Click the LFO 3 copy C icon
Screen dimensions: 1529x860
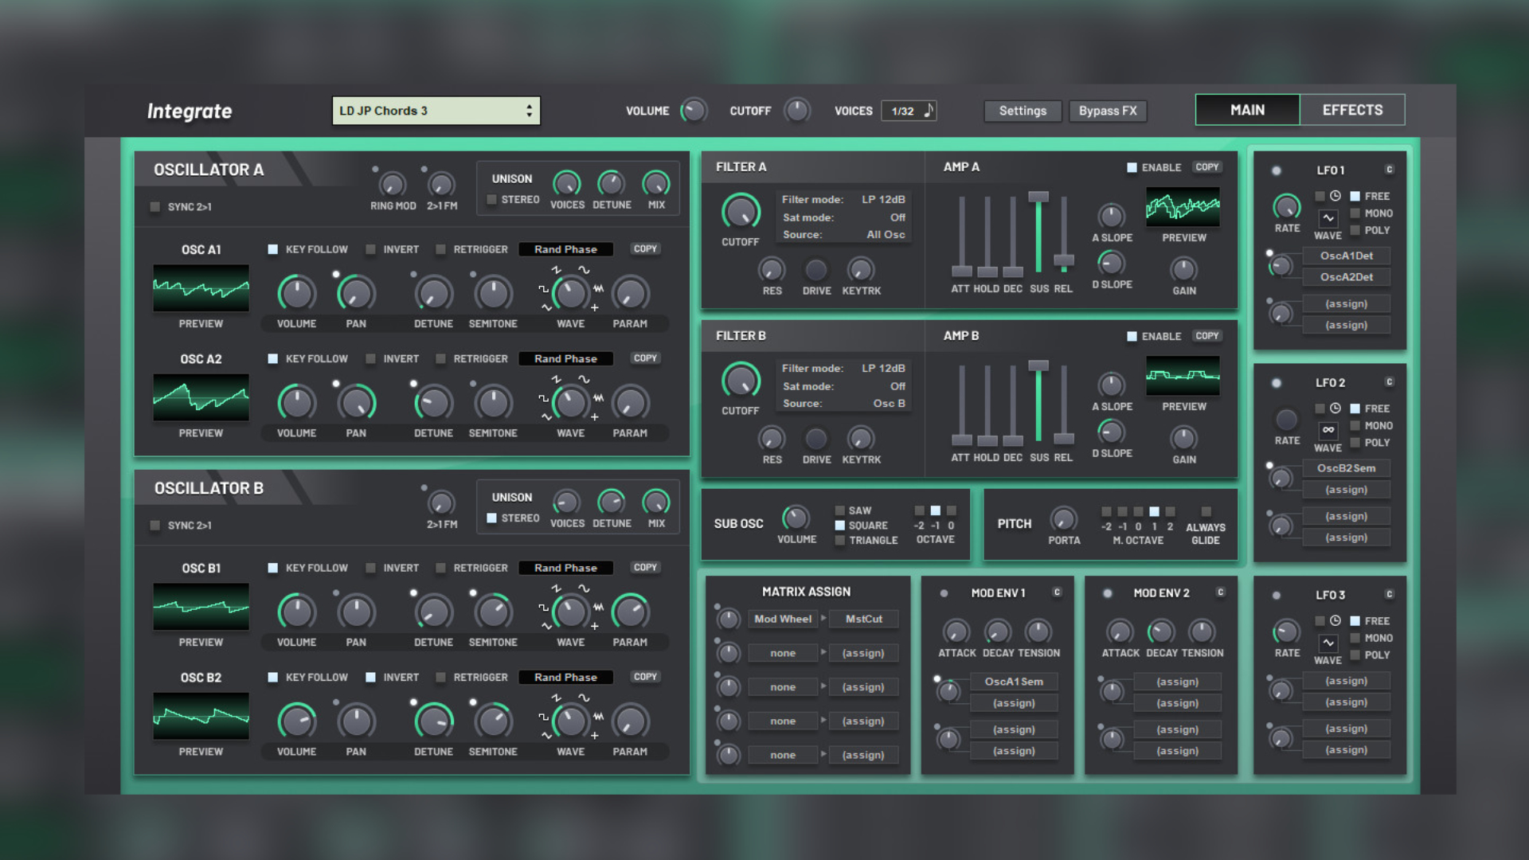1390,595
